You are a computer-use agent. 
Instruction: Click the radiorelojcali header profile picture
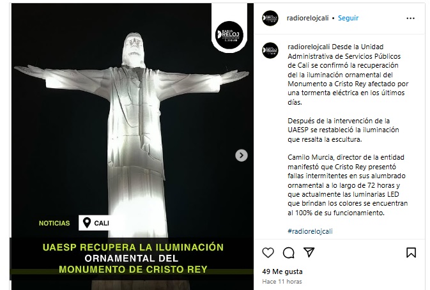point(270,18)
